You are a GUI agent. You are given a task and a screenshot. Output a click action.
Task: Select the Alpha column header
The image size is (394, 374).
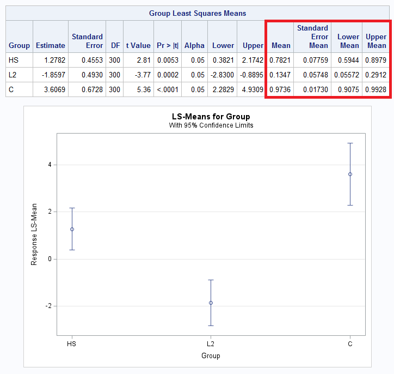(x=194, y=45)
